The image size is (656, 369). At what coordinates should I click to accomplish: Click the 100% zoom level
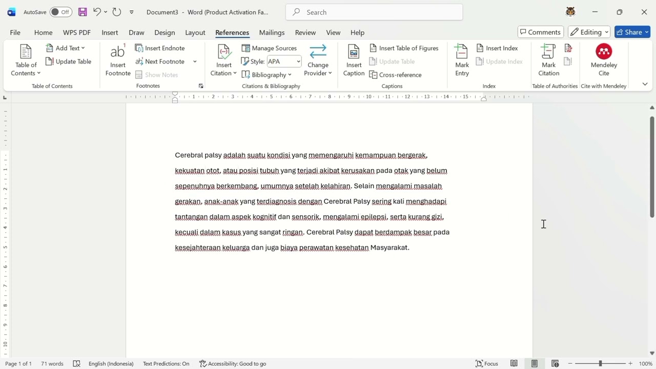(x=645, y=363)
